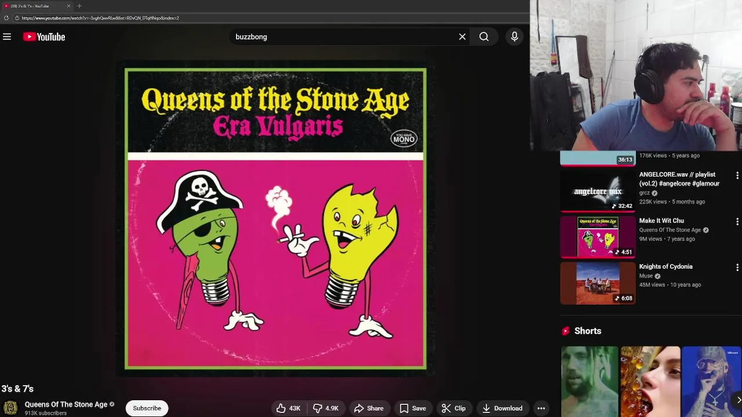This screenshot has width=742, height=417.
Task: Like the video with the thumbs-up button
Action: [289, 408]
